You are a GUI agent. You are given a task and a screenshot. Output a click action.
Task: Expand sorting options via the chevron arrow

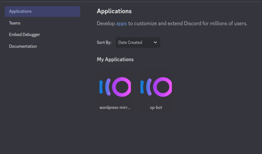155,42
